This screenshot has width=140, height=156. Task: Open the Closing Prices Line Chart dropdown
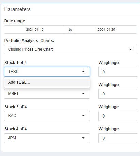[x=71, y=49]
